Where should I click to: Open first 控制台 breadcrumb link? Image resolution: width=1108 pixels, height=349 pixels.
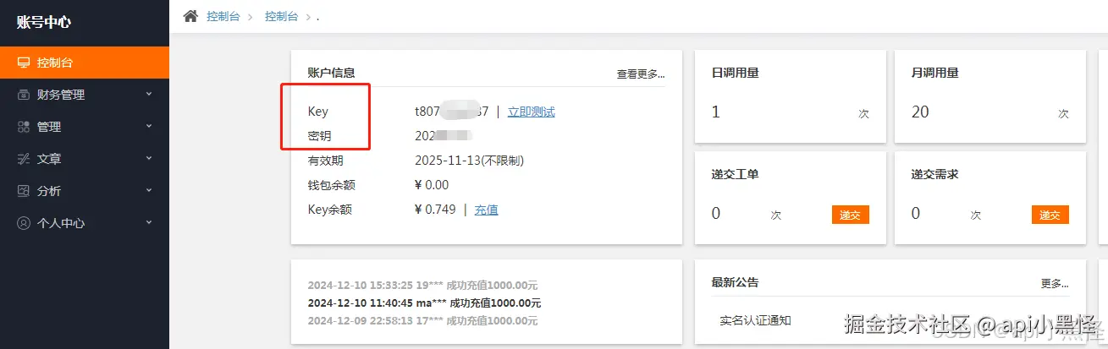223,16
